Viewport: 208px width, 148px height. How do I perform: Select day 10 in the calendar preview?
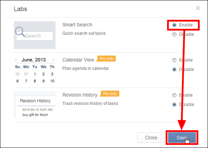pos(52,81)
